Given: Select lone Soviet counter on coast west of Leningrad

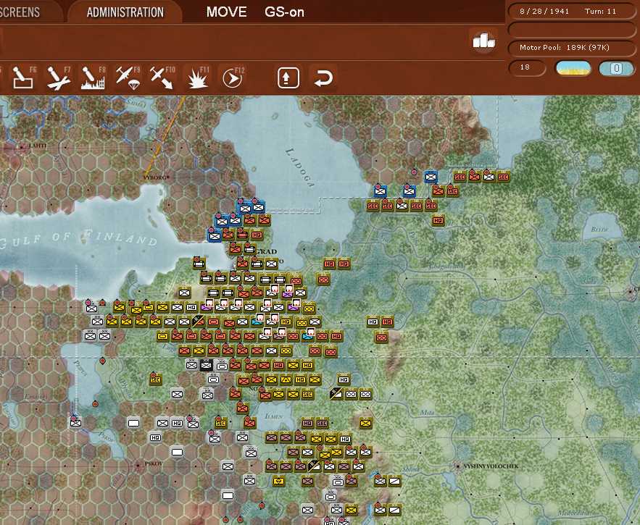Looking at the screenshot, I should click(x=199, y=263).
